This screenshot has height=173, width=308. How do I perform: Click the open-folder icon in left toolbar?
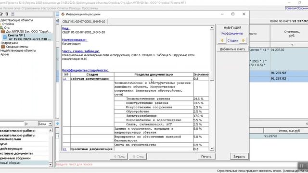(x=1, y=14)
